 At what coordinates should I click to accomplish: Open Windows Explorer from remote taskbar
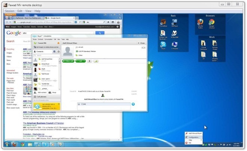coord(30,144)
